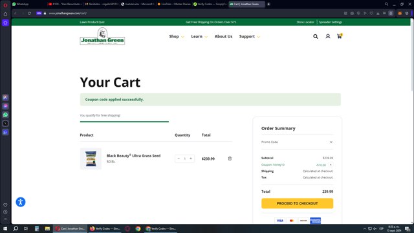Open sidebar history clock icon

click(5, 212)
